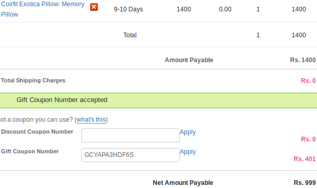Remove the Coirfit Exotica Pillow with red X
Image resolution: width=317 pixels, height=188 pixels.
click(x=94, y=7)
